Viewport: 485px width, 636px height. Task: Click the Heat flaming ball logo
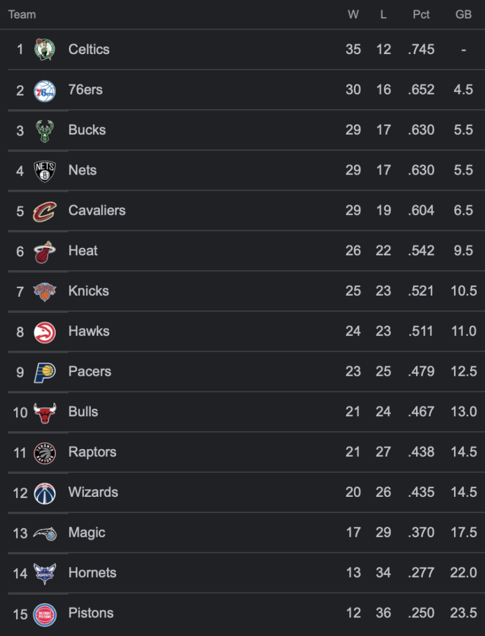point(45,252)
